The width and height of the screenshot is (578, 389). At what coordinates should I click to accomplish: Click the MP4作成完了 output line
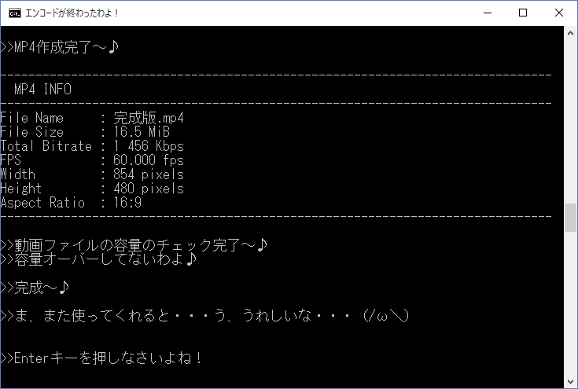coord(59,47)
